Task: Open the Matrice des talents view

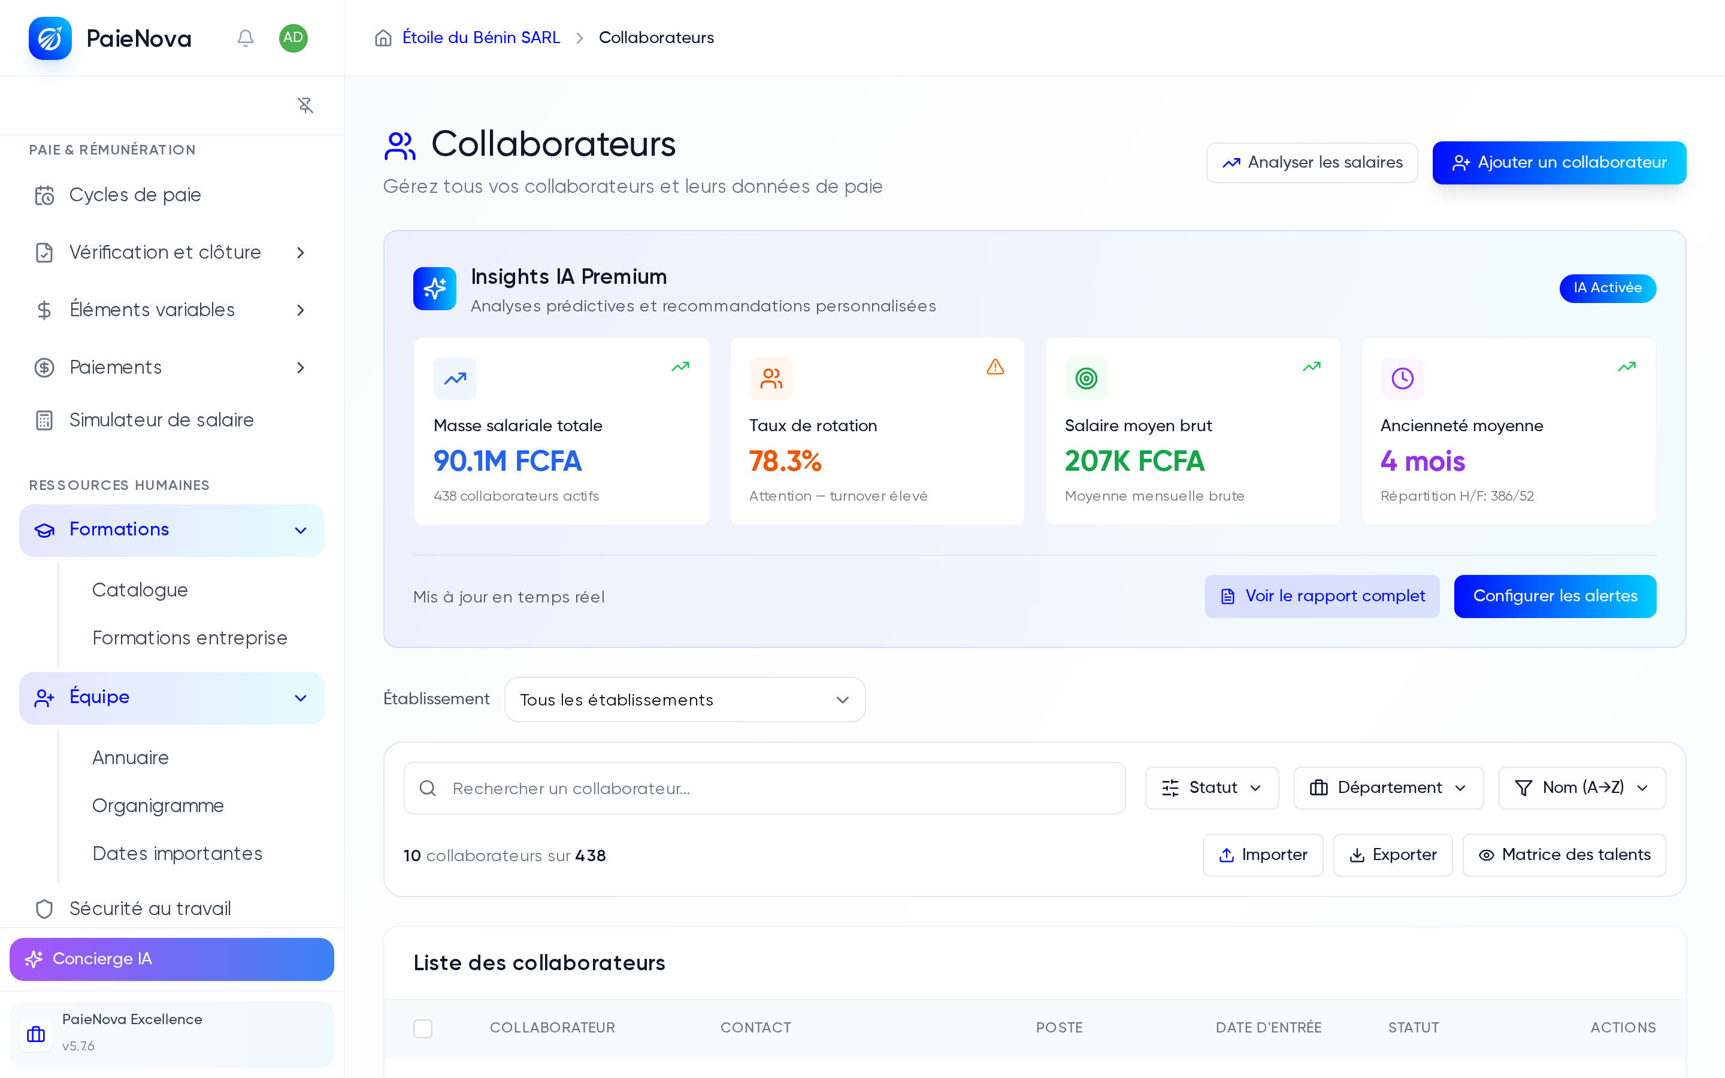Action: (1564, 855)
